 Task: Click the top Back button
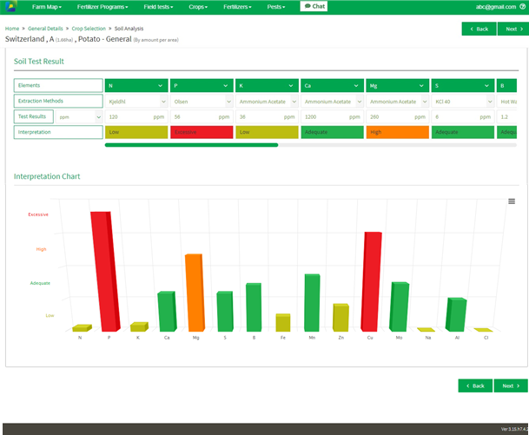click(x=479, y=29)
